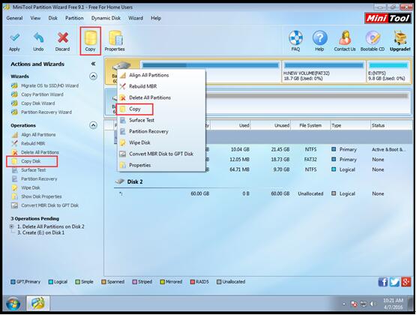Open the Twitter share icon

click(394, 282)
